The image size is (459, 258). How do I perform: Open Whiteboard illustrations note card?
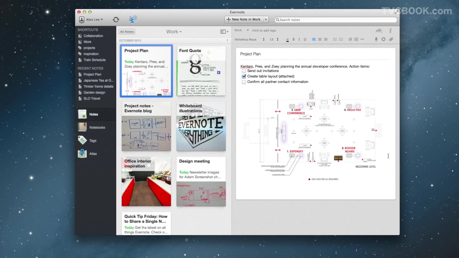point(201,126)
